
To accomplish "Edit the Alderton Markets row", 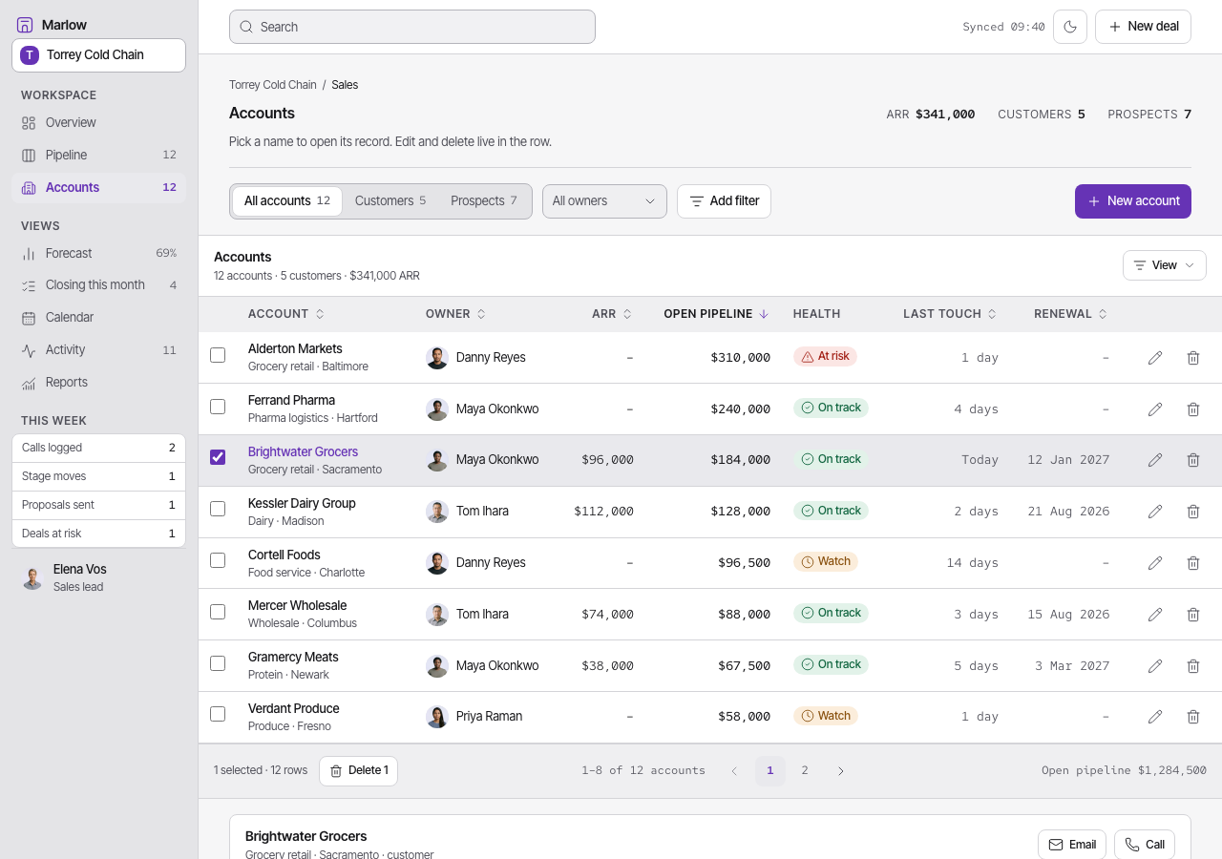I will coord(1155,357).
